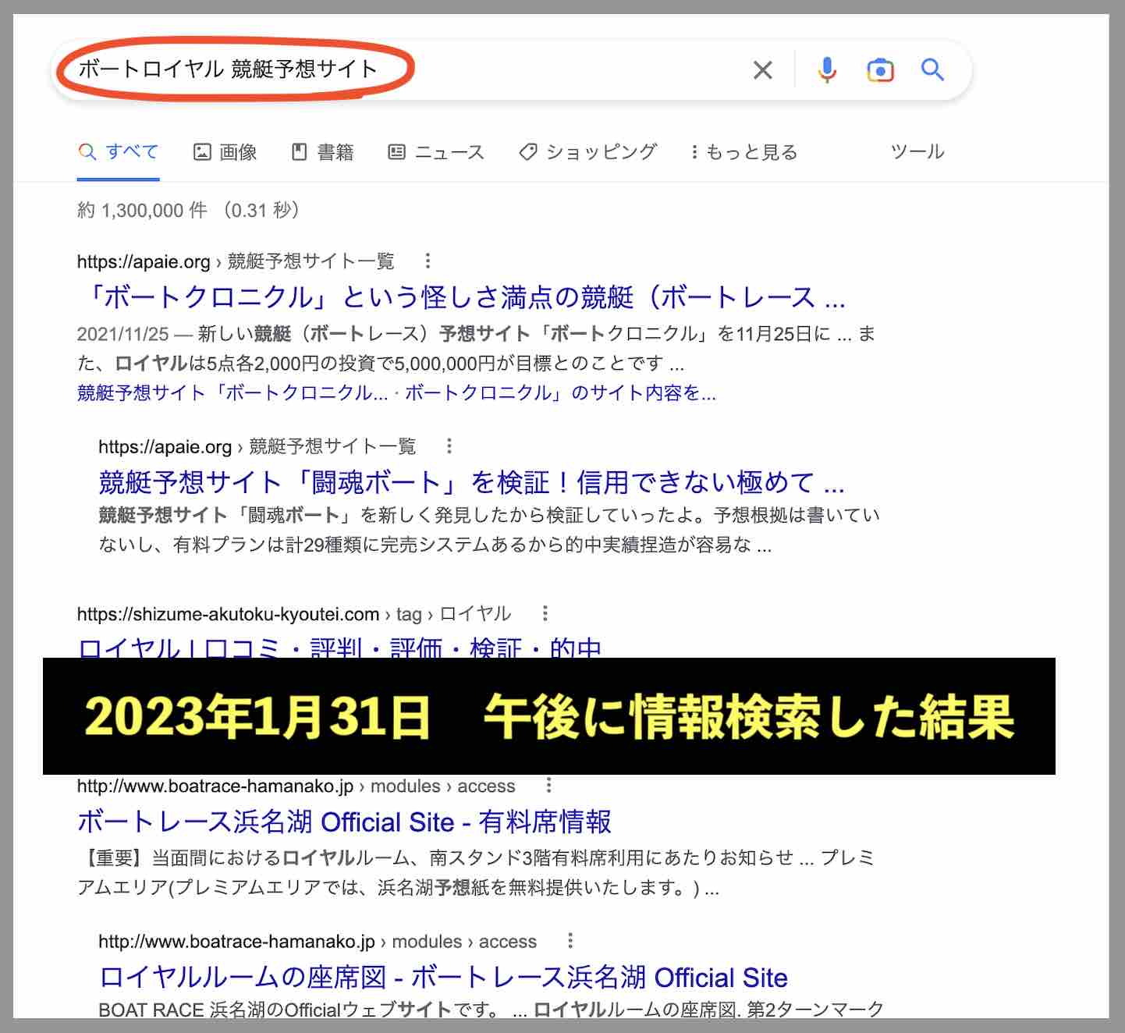Open the three-dot menu on shizume-akutoku-kyoutei.com result
Viewport: 1125px width, 1033px height.
(544, 613)
